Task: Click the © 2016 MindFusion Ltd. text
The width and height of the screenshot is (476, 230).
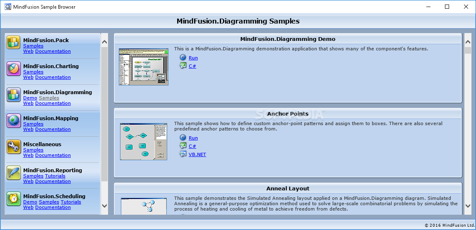Action: click(x=449, y=225)
